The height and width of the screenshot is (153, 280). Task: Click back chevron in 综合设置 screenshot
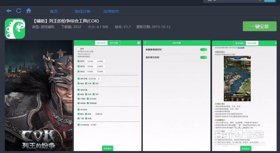145,43
